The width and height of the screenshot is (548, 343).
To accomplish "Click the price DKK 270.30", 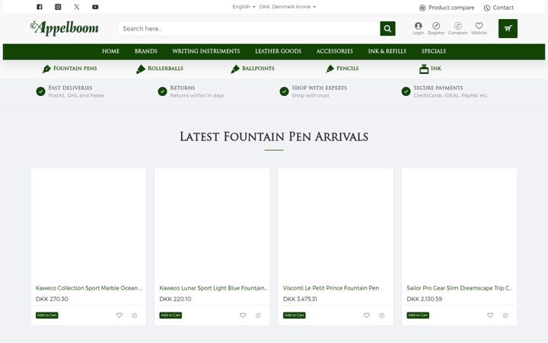I will click(x=52, y=299).
